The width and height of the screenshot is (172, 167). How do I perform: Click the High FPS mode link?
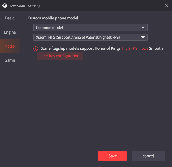(x=135, y=48)
